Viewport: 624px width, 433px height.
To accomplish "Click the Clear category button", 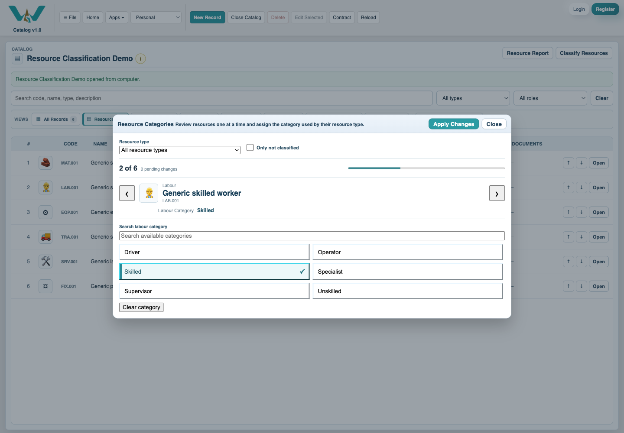I will point(141,307).
